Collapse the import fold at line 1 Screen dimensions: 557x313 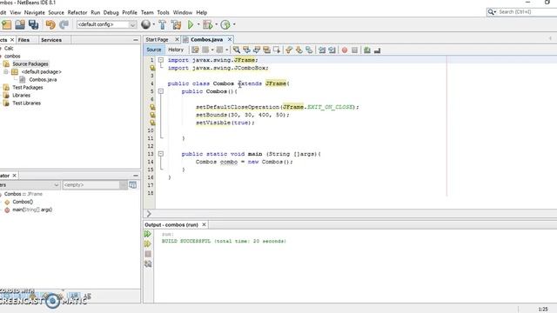click(x=161, y=60)
